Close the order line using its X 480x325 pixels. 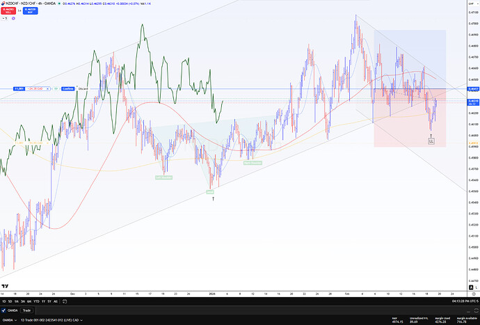click(48, 89)
